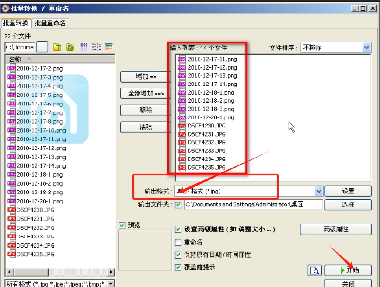This screenshot has width=380, height=287.
Task: Click the app icon in the title bar
Action: tap(5, 8)
